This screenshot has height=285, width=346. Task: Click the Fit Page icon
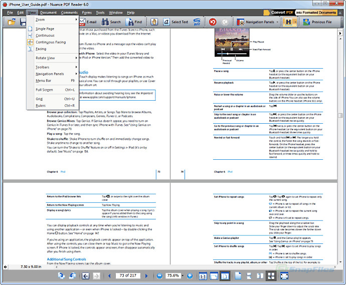225,276
